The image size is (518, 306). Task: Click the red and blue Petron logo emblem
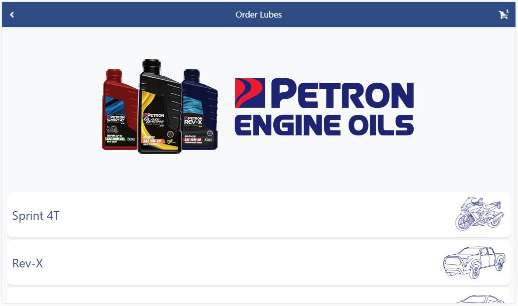point(250,93)
